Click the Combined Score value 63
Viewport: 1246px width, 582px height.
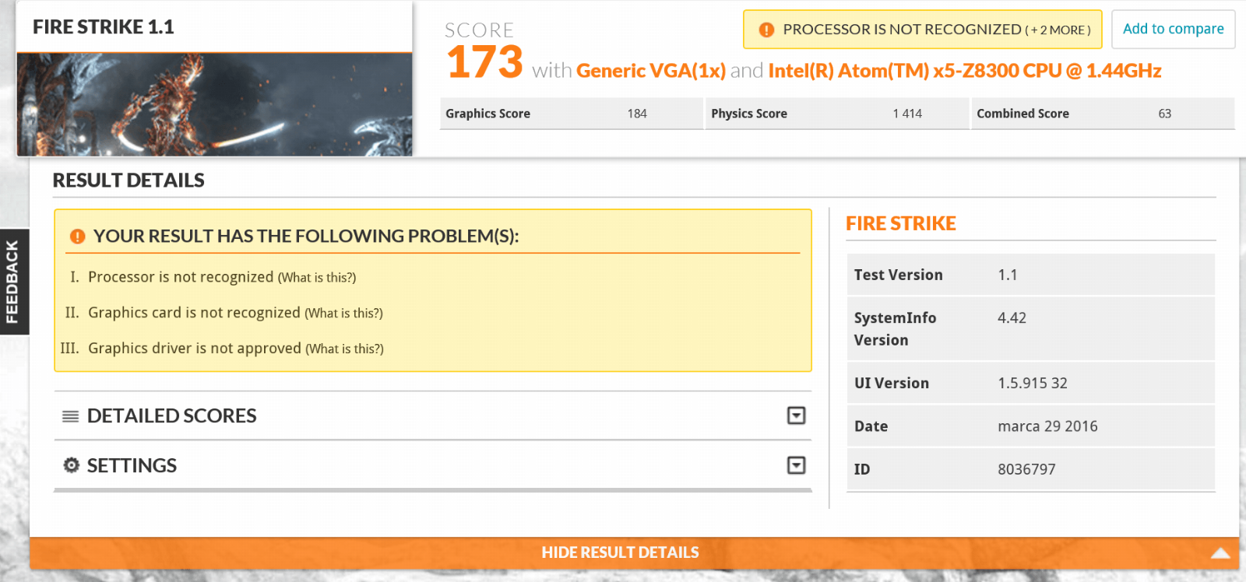[x=1165, y=114]
